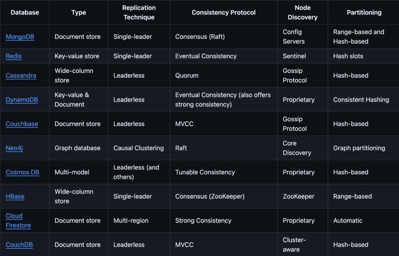Click the CouchDB link
The image size is (399, 256).
click(x=20, y=245)
